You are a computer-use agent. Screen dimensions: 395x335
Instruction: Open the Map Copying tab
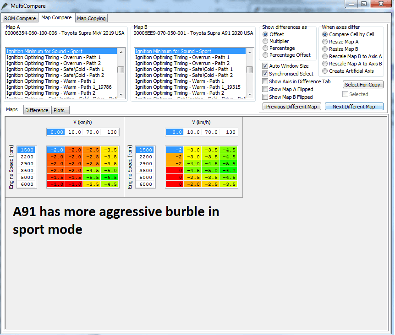91,18
